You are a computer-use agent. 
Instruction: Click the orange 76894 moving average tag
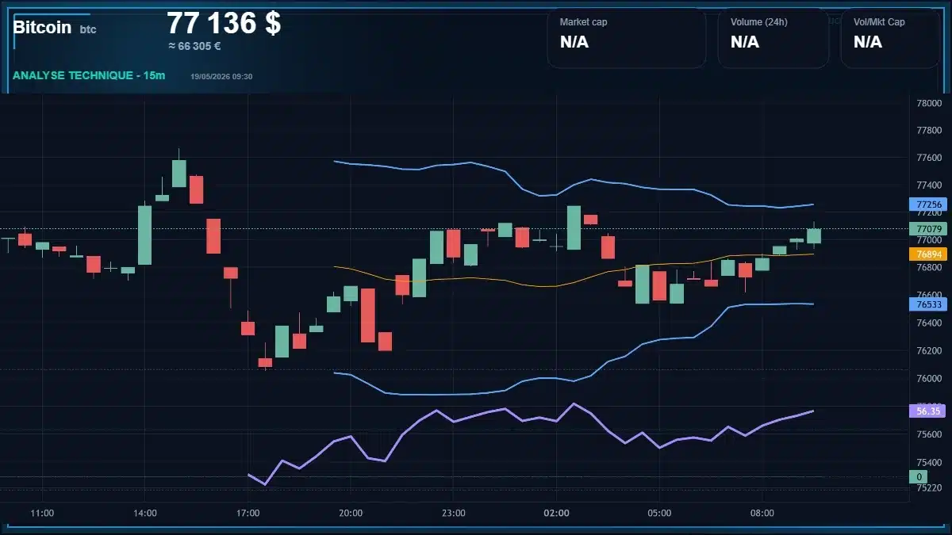[928, 254]
